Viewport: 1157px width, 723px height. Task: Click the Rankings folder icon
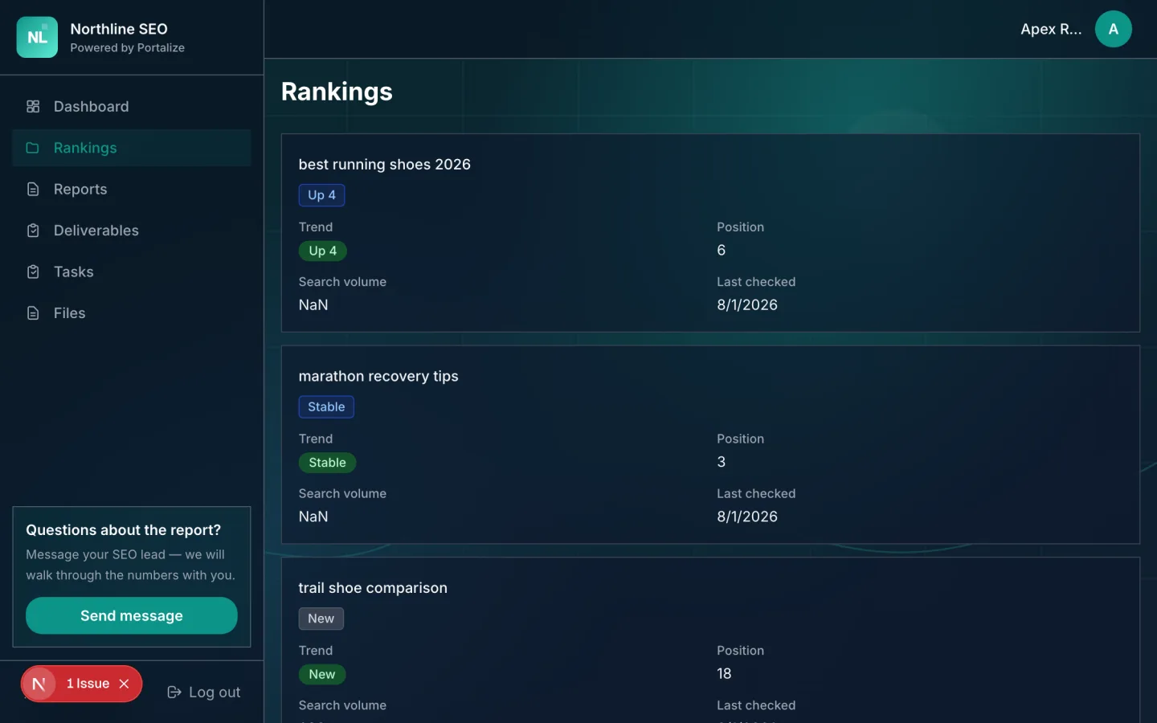[33, 148]
